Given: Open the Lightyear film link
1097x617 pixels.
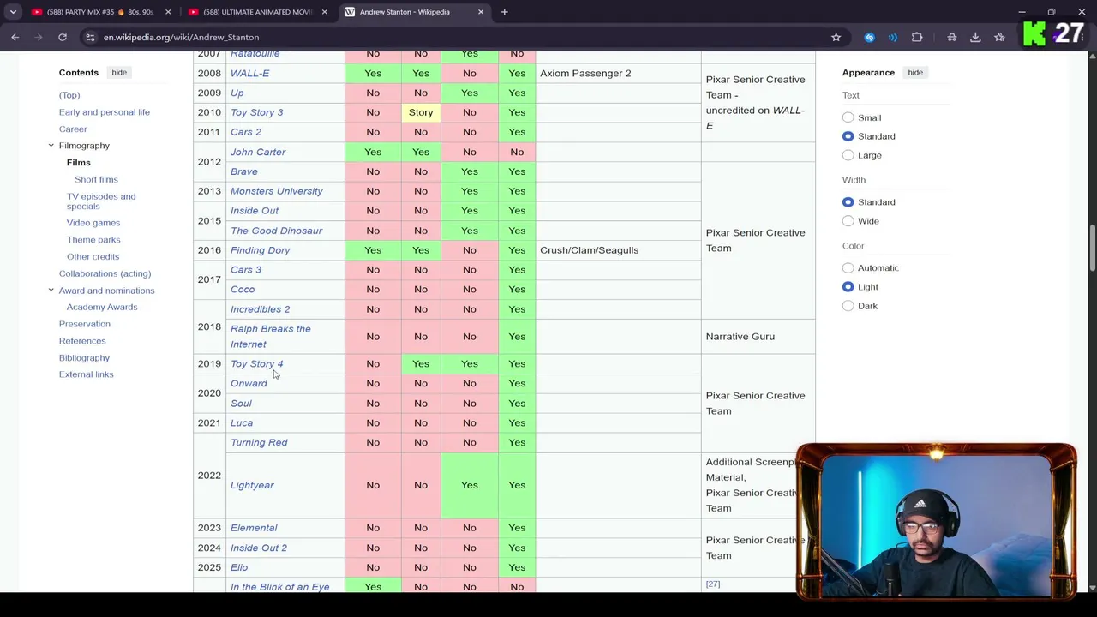Looking at the screenshot, I should pyautogui.click(x=252, y=485).
